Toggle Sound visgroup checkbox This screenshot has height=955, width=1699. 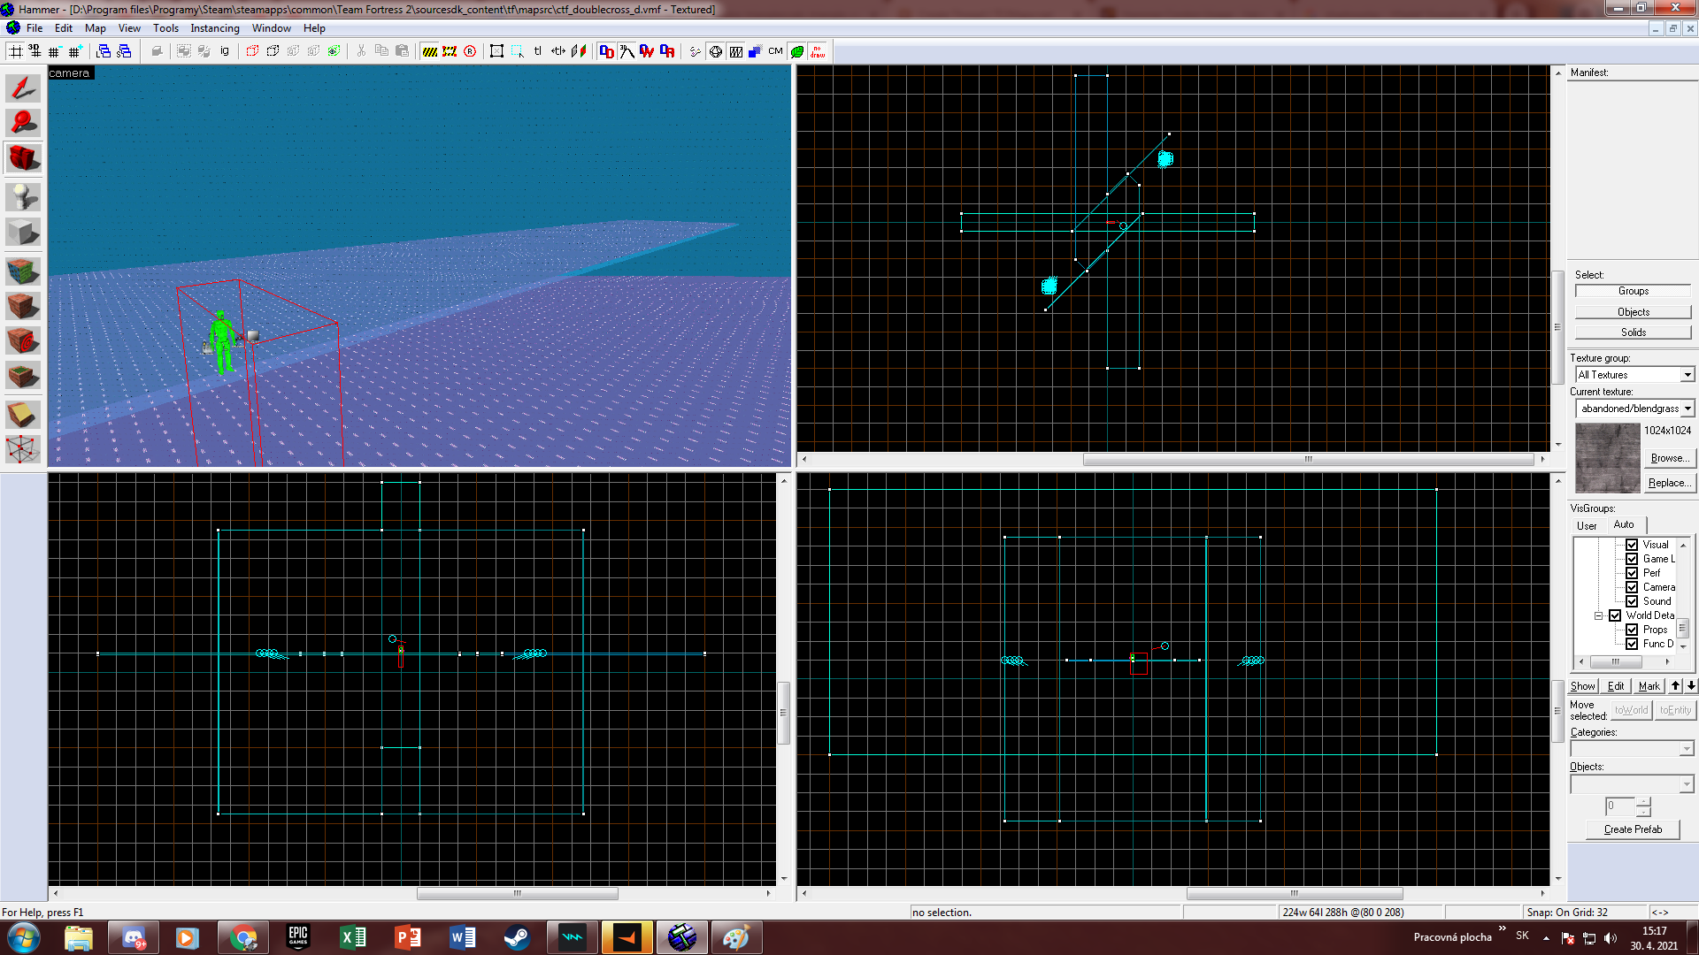1632,601
